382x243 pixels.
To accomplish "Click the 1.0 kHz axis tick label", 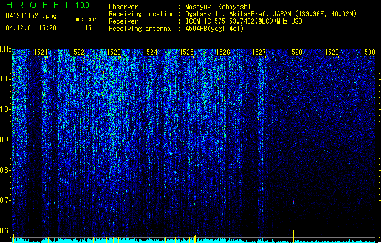I will pos(5,109).
